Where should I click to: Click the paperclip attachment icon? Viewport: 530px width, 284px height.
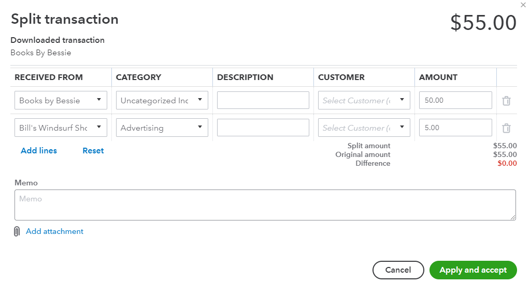coord(17,231)
